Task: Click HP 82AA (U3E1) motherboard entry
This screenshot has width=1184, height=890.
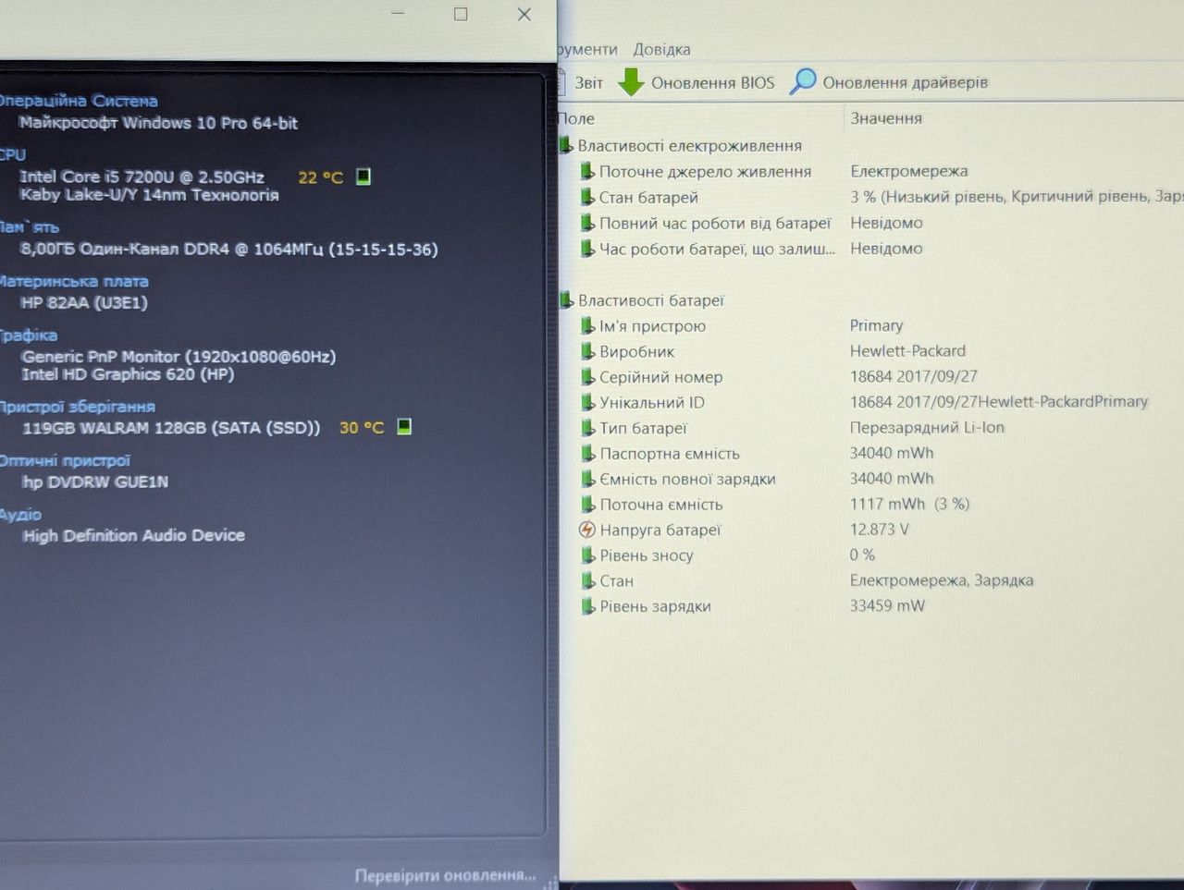Action: pos(84,302)
